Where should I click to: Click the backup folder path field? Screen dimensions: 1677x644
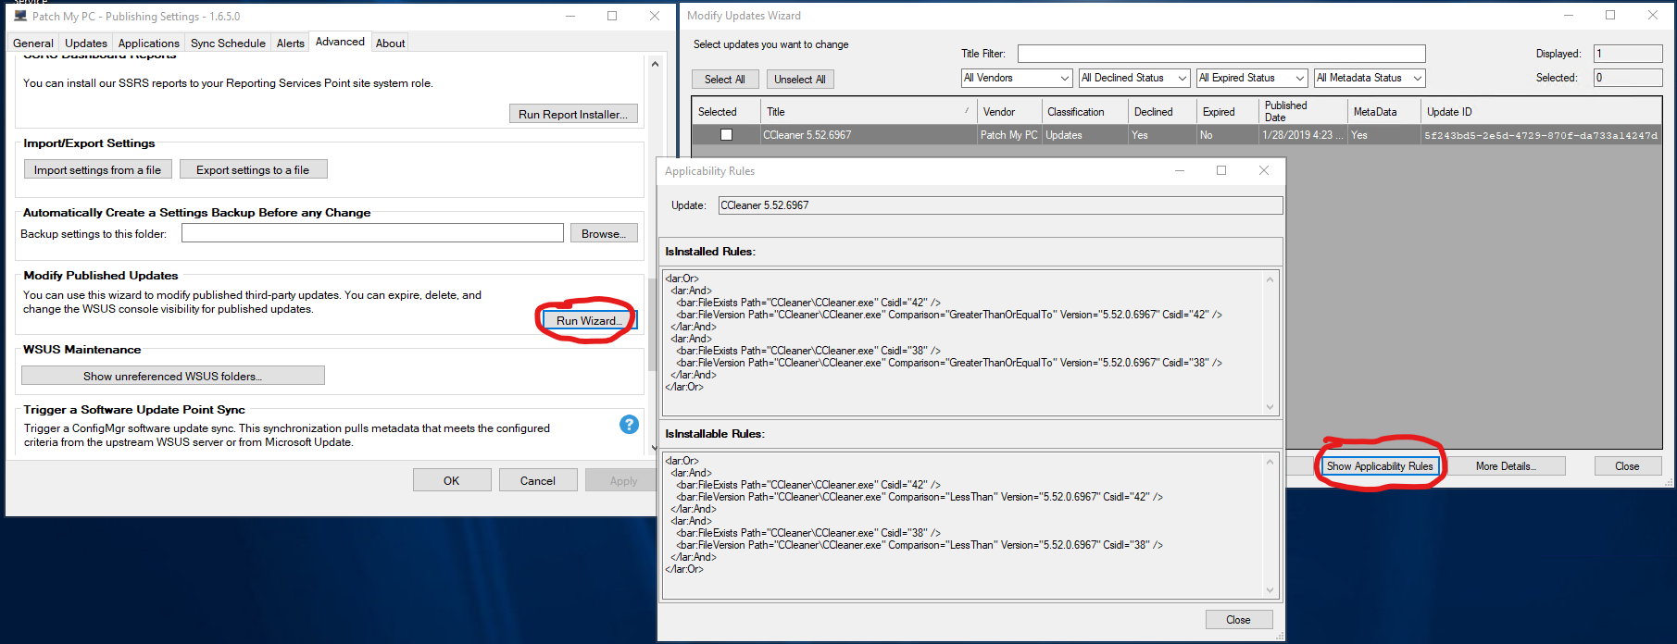[x=372, y=233]
